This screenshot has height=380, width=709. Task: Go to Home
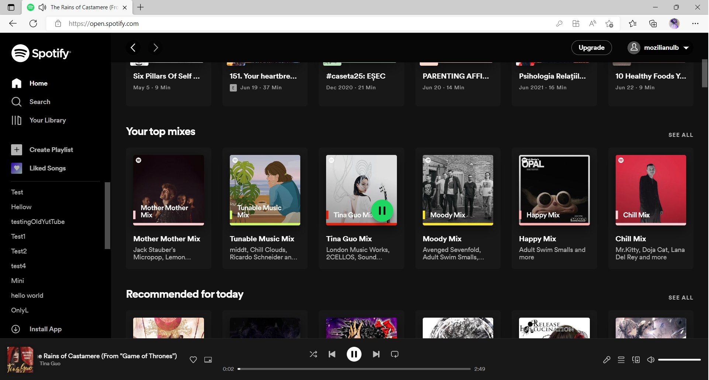pos(38,83)
